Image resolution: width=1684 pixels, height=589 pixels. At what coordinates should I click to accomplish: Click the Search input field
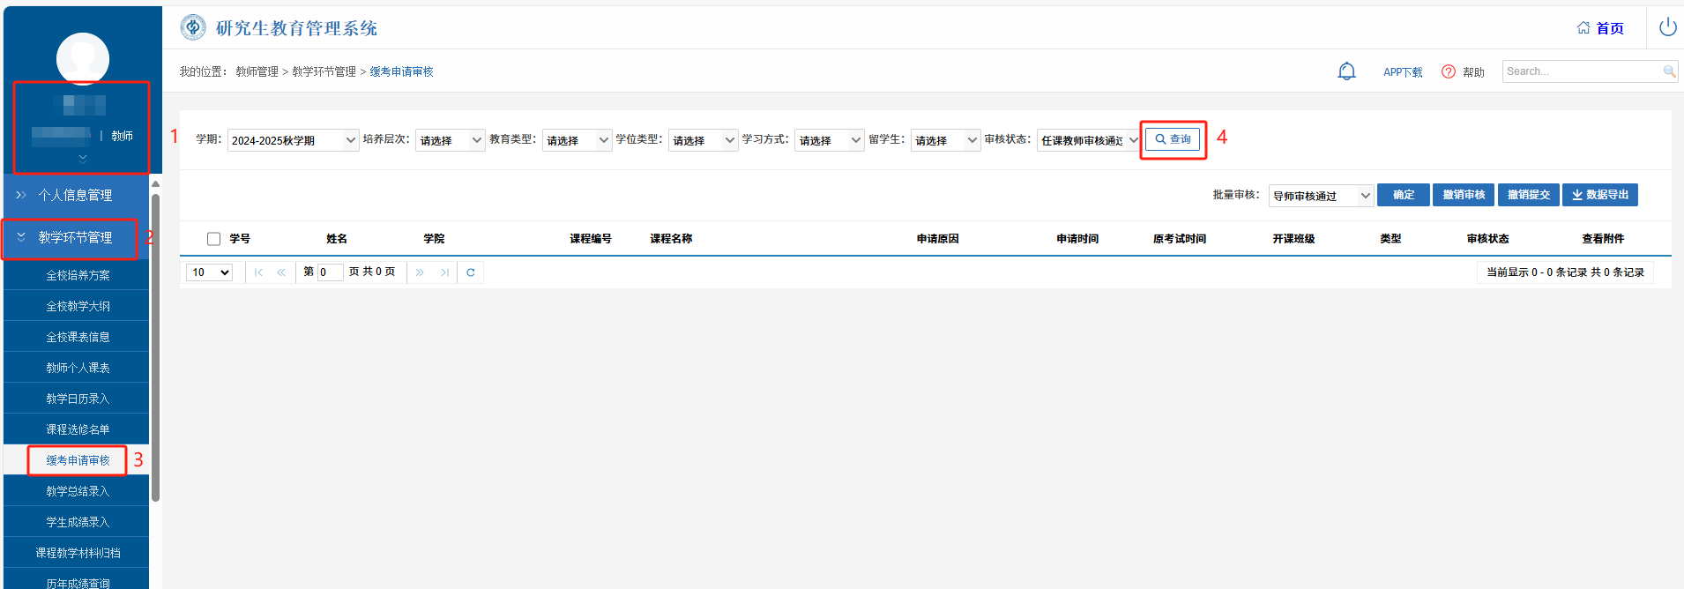pos(1581,71)
